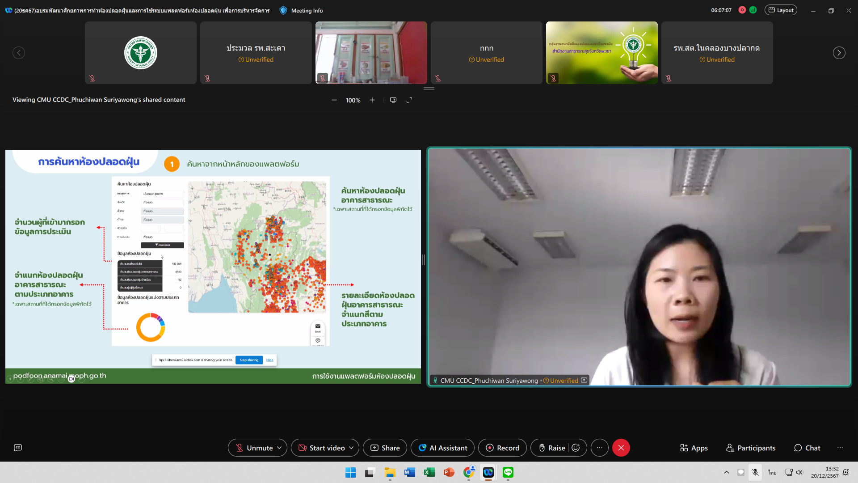Open closed captions icon at bottom left
The height and width of the screenshot is (483, 858).
(x=18, y=448)
